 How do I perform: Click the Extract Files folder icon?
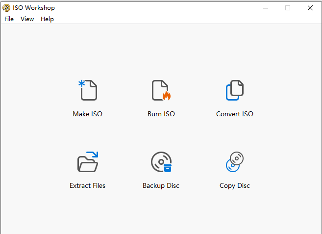(88, 162)
